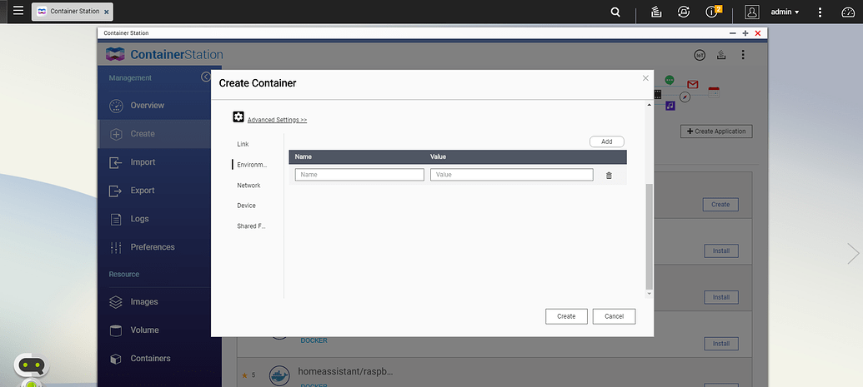Close the Create Container dialog
Screen dimensions: 863x387
coord(645,78)
